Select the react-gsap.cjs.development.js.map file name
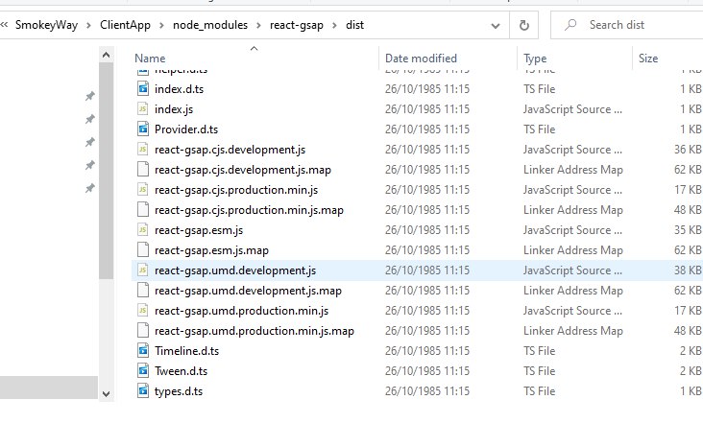The width and height of the screenshot is (703, 423). [243, 170]
